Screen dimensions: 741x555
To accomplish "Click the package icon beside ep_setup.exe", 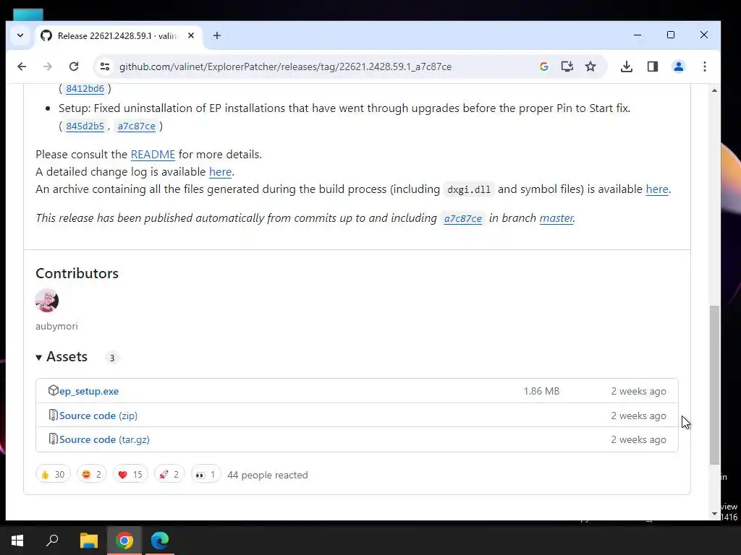I will pos(53,390).
